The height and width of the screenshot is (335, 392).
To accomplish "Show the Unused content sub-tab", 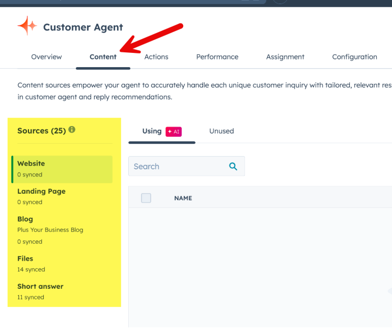I will click(x=221, y=131).
